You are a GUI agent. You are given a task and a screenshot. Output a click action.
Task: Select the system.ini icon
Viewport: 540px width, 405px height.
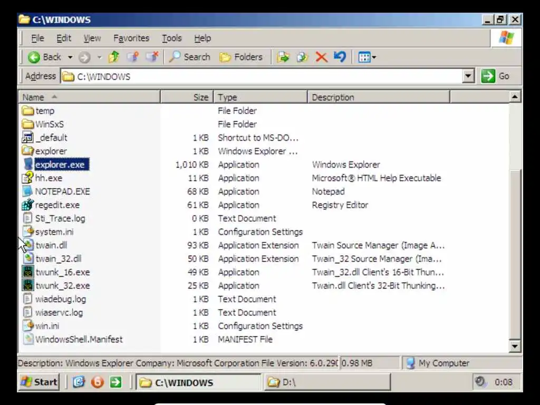pyautogui.click(x=27, y=232)
